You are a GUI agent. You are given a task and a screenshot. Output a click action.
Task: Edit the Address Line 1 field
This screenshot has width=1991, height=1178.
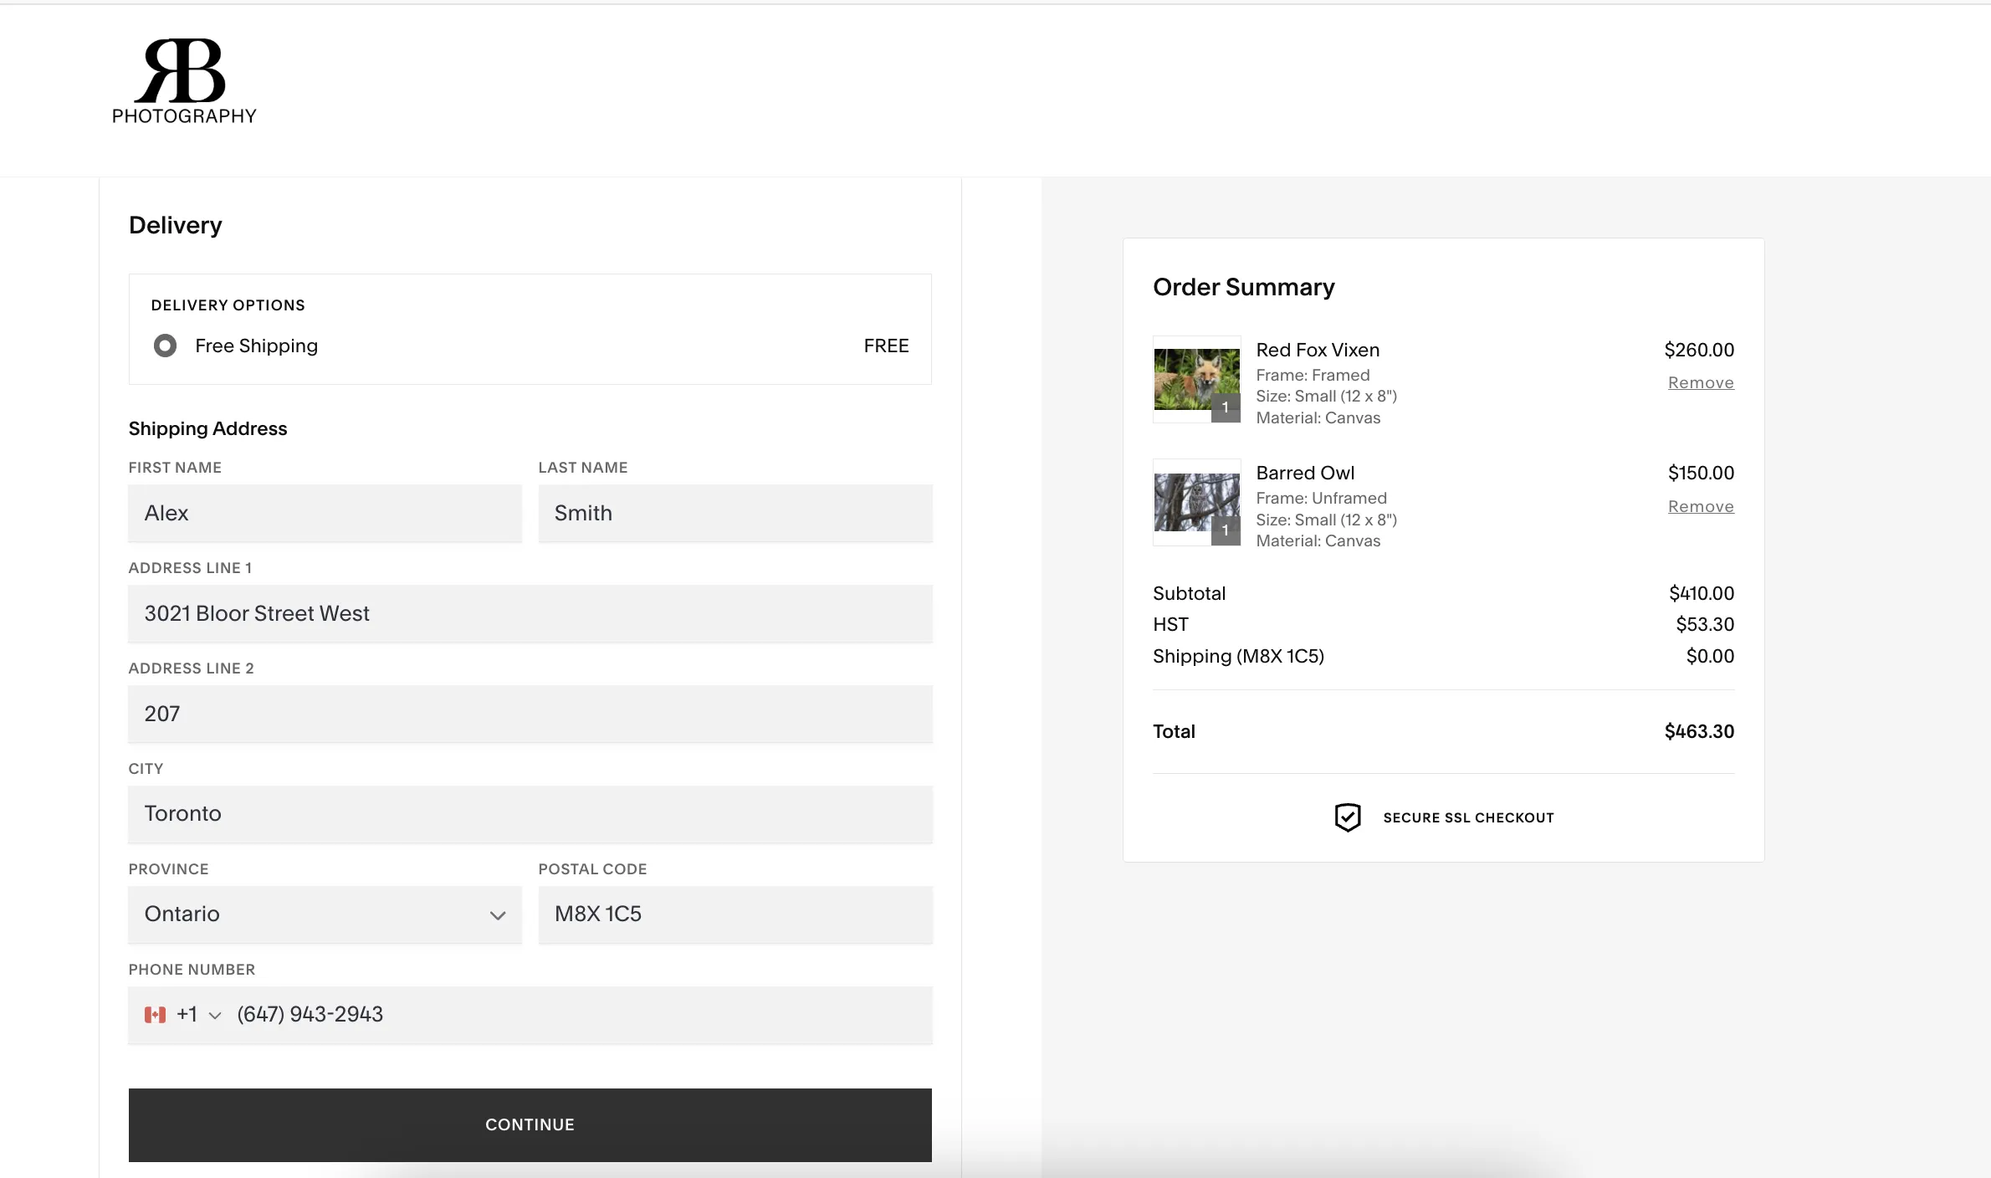(x=530, y=613)
